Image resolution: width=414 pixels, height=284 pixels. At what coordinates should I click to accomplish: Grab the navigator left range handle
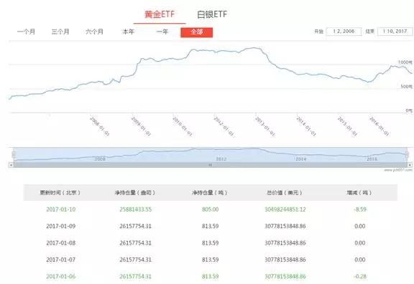click(x=14, y=154)
